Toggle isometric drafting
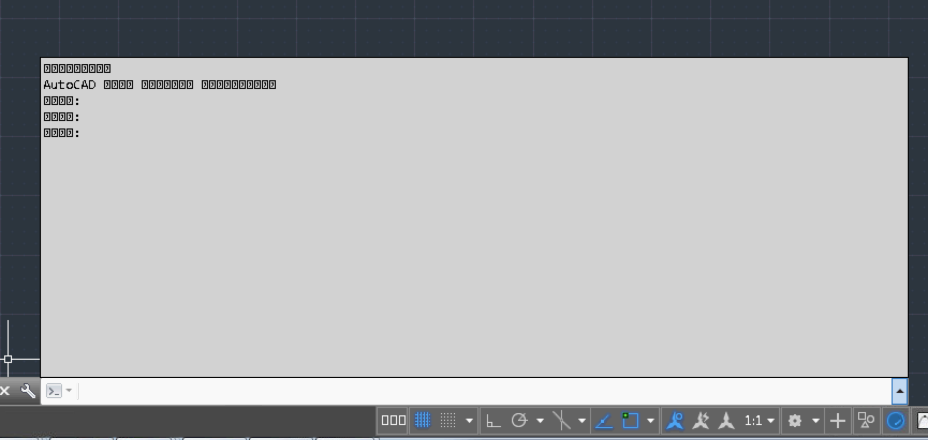928x440 pixels. coord(561,421)
